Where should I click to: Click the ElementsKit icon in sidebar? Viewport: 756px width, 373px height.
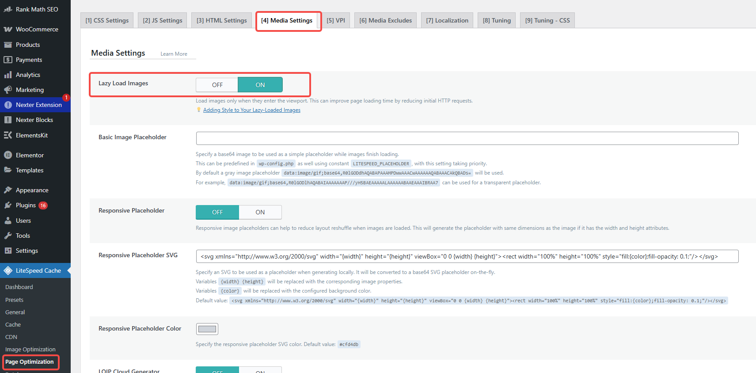pyautogui.click(x=8, y=135)
